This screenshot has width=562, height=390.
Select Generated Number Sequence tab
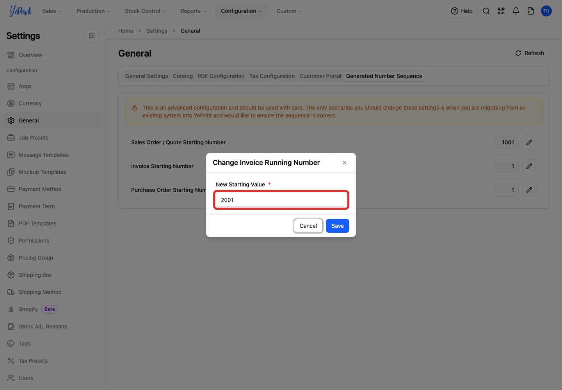(x=384, y=76)
